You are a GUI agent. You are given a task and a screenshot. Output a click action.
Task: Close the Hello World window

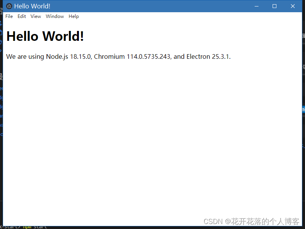click(292, 6)
